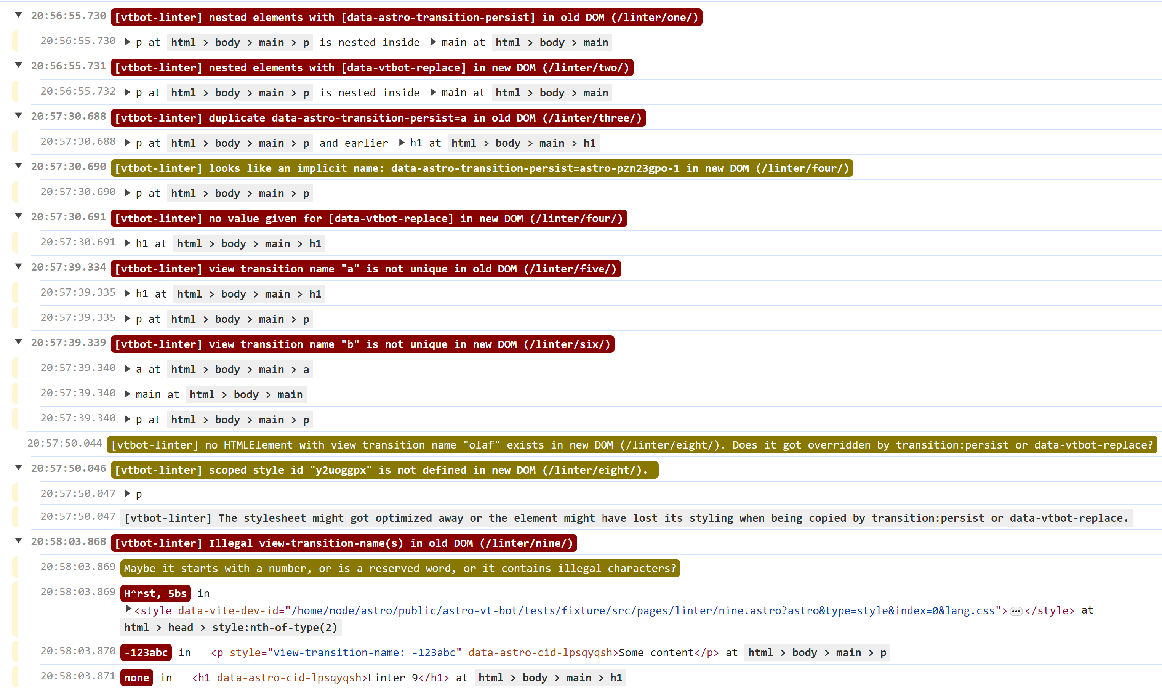Expand the style data-vite-dev-id element
This screenshot has height=692, width=1162.
(x=129, y=609)
